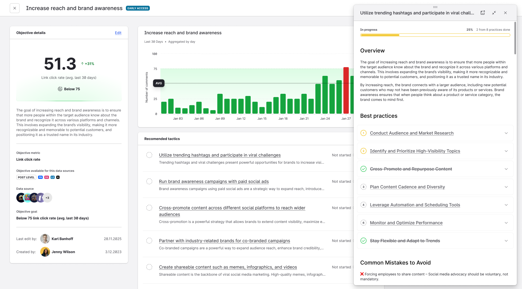This screenshot has height=289, width=522.
Task: Expand Plan Content Cadence and Diversity chevron
Action: 506,187
